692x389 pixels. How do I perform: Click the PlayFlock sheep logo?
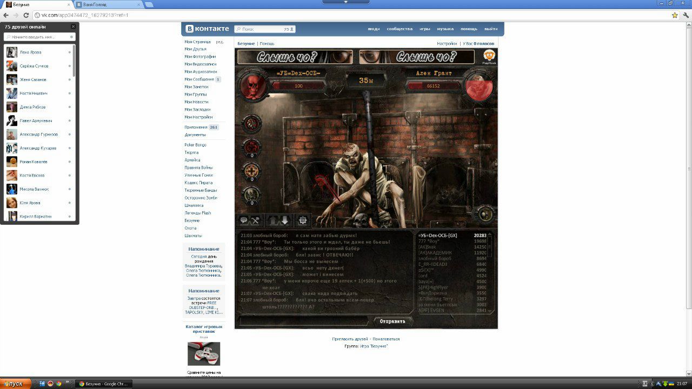pyautogui.click(x=489, y=56)
